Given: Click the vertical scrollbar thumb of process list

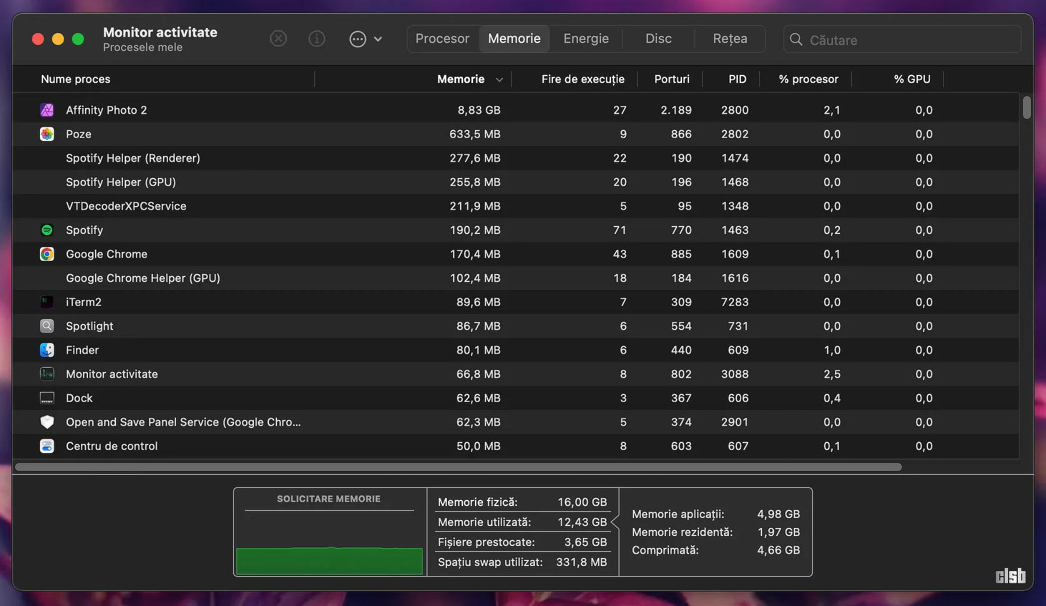Looking at the screenshot, I should [1027, 107].
